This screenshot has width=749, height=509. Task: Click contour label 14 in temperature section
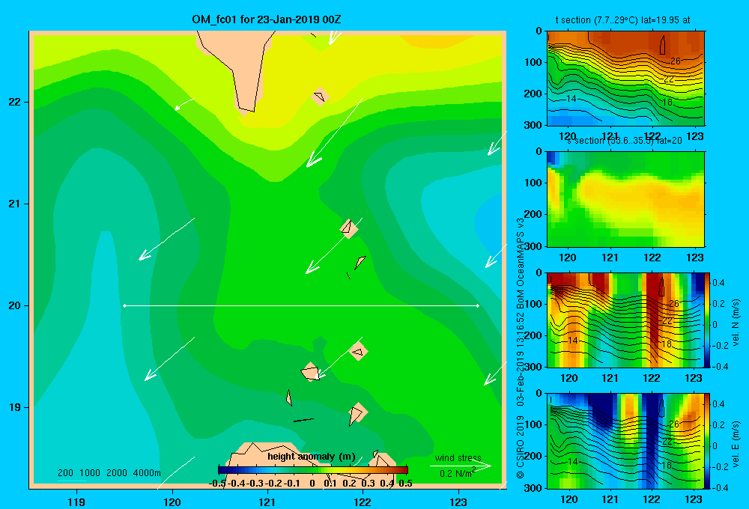(x=571, y=99)
